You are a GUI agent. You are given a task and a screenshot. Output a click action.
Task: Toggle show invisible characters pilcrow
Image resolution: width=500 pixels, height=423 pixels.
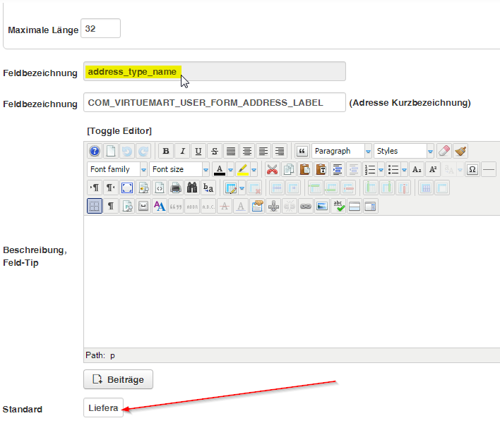(x=111, y=206)
